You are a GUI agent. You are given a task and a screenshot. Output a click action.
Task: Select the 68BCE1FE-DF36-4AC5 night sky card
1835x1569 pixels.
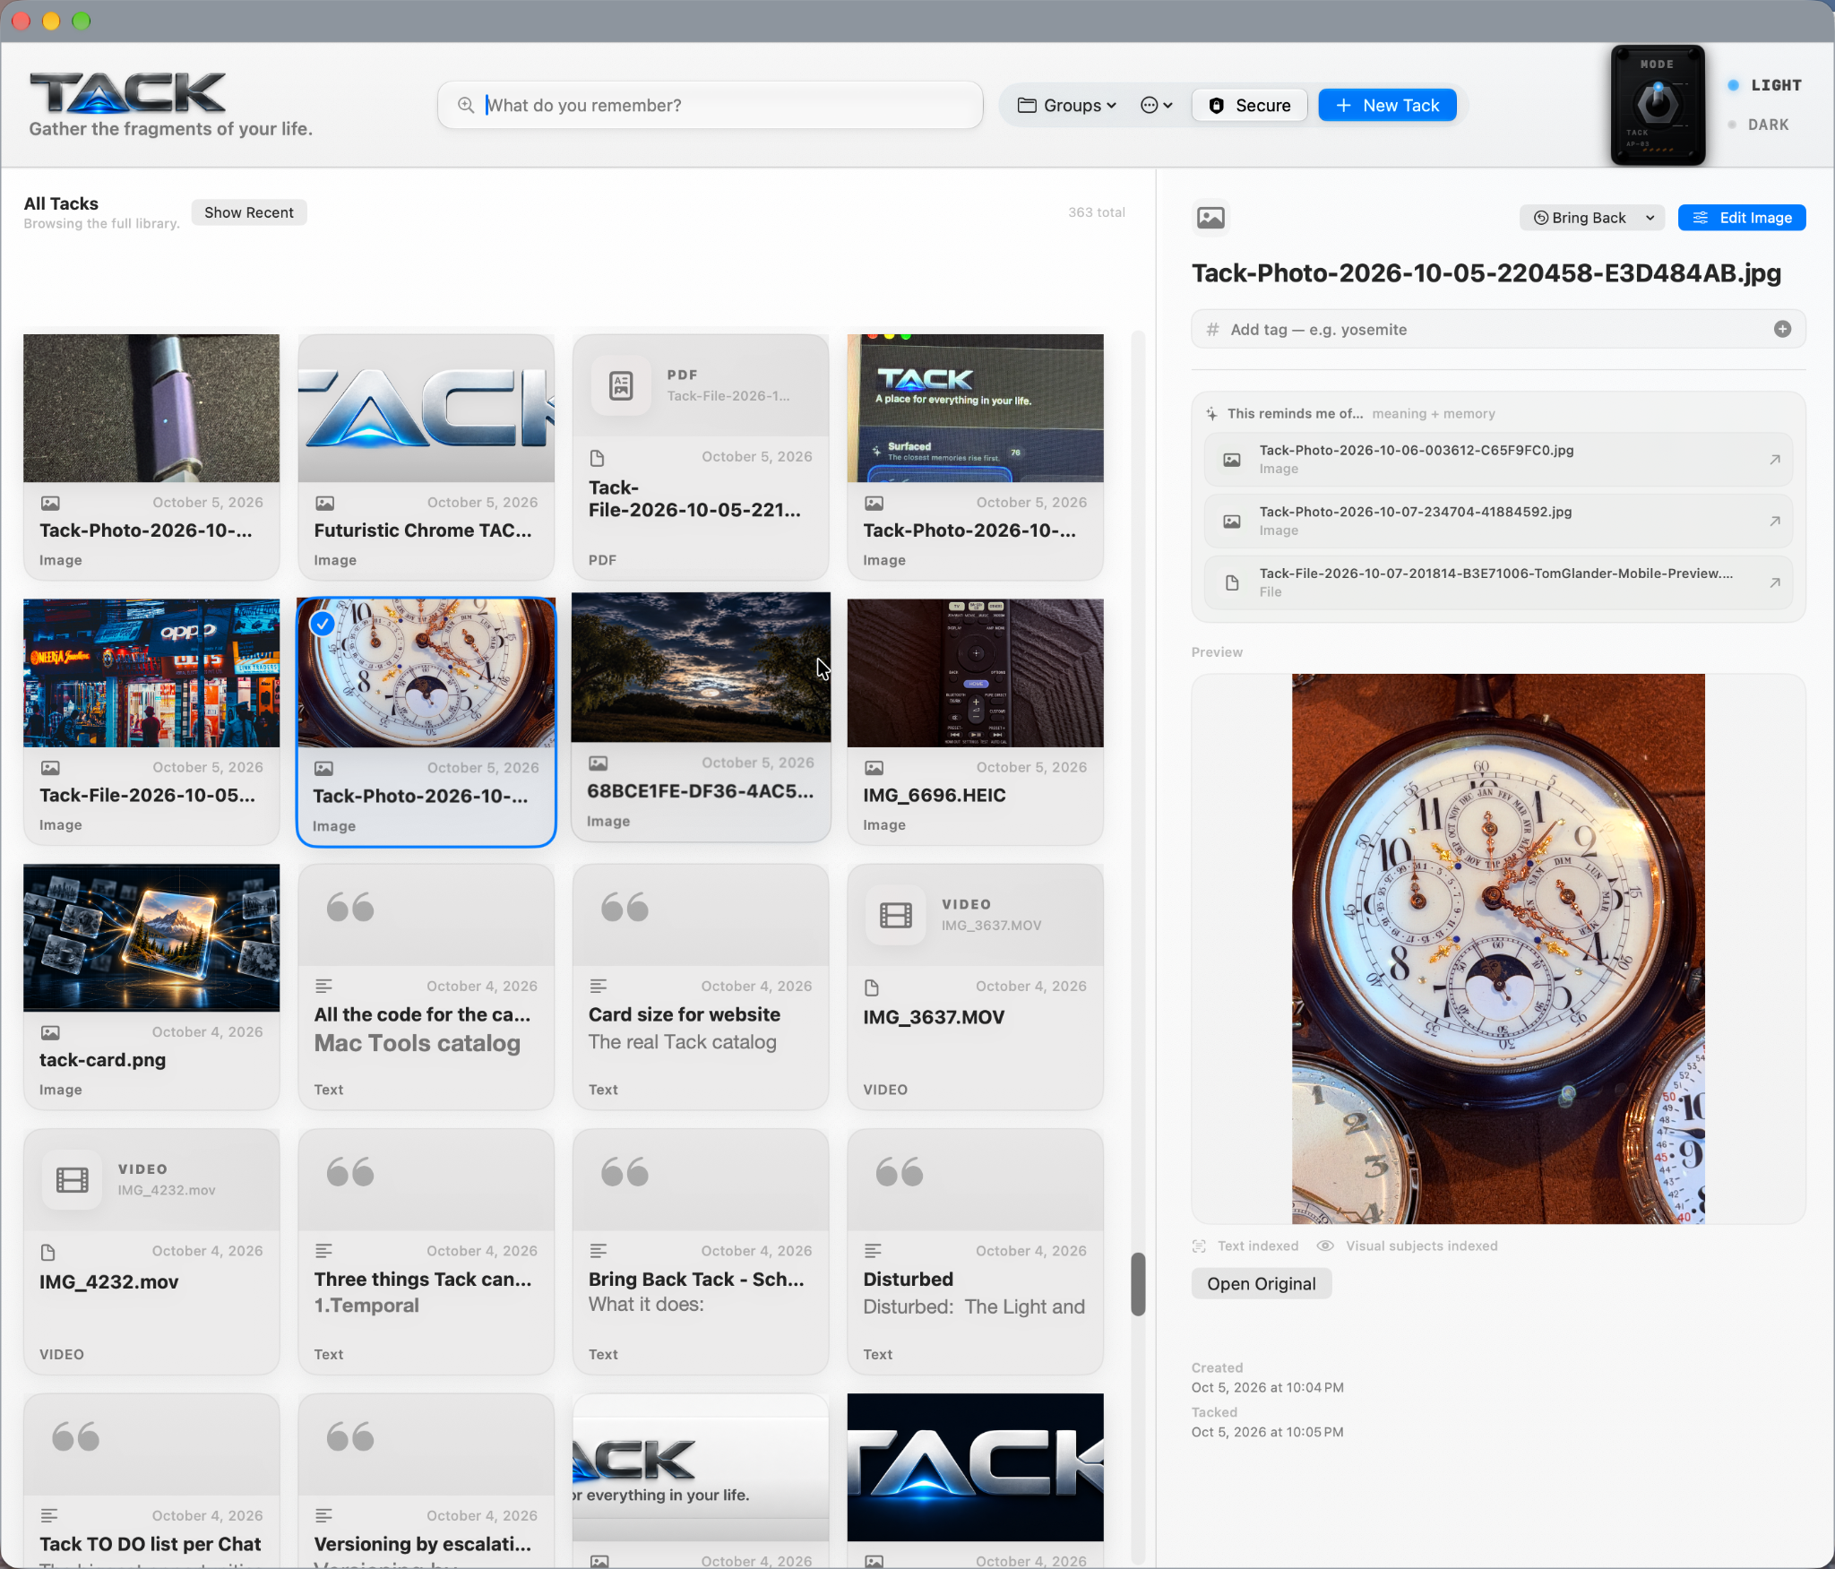[x=701, y=717]
